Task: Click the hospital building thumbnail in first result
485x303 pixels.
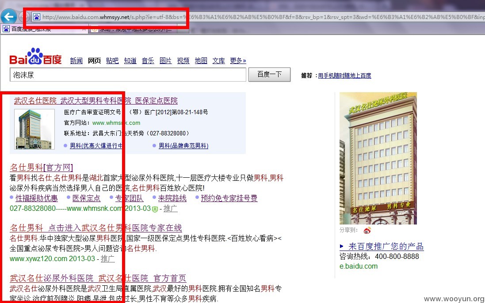Action: click(x=34, y=129)
